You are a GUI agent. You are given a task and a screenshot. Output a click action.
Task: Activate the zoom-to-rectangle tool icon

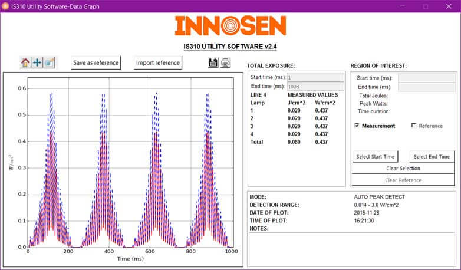[x=49, y=62]
